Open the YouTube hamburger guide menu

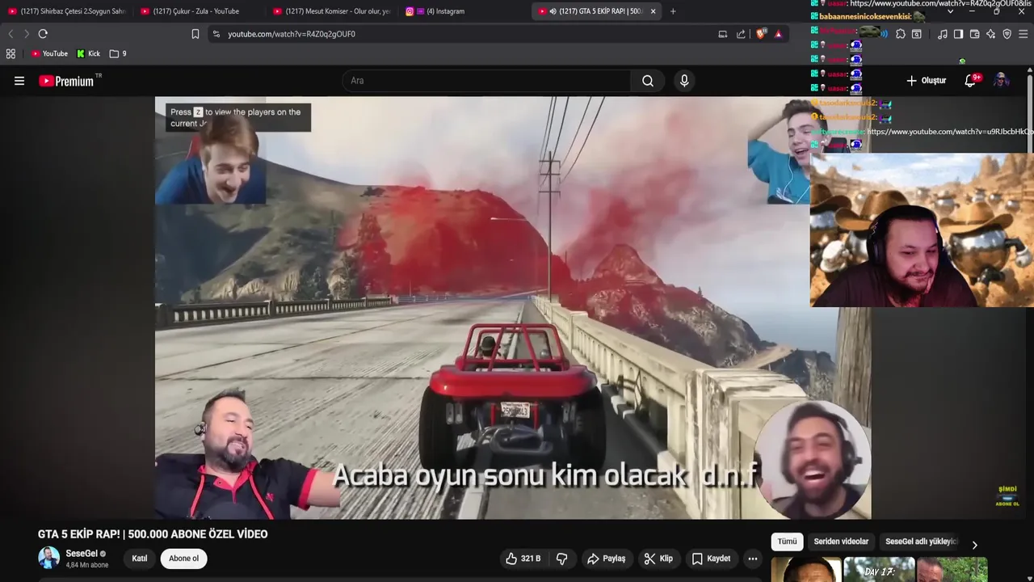(19, 81)
